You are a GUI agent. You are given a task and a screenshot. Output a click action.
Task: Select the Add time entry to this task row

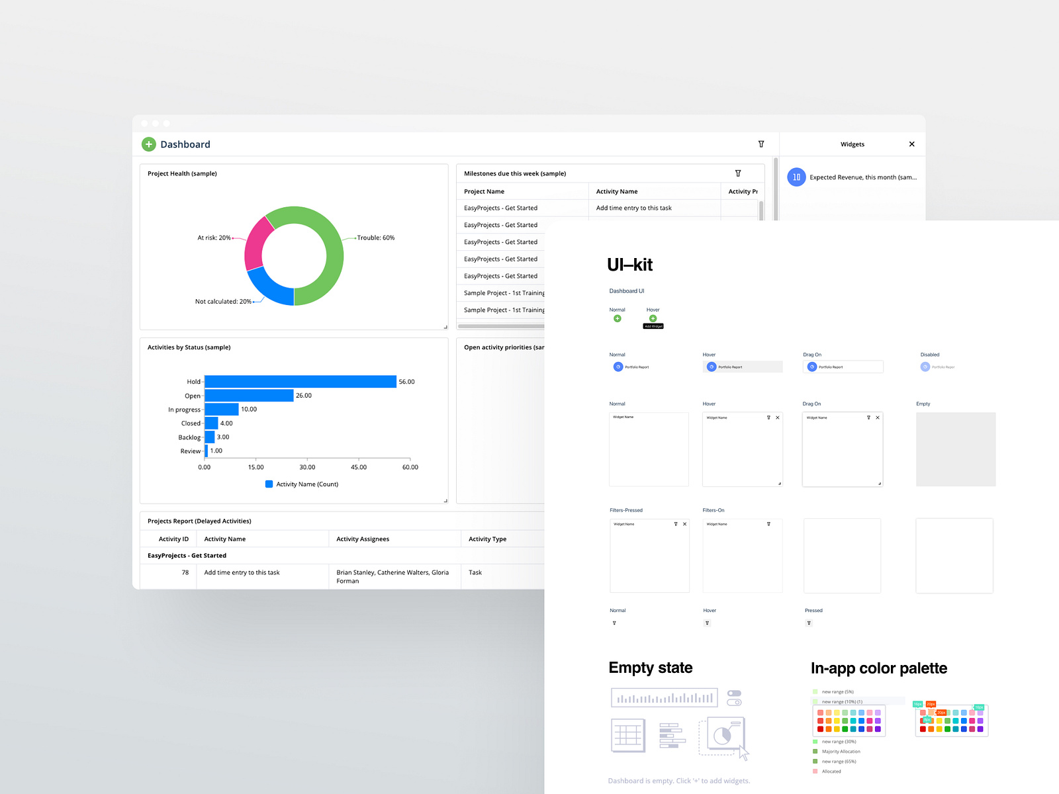click(x=633, y=208)
